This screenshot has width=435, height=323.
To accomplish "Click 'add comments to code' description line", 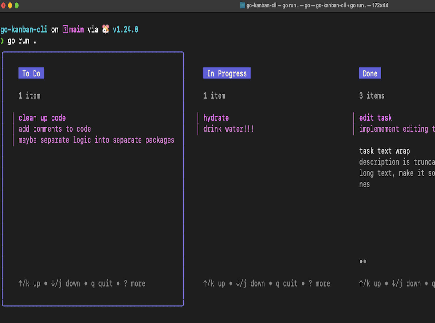I will [55, 129].
